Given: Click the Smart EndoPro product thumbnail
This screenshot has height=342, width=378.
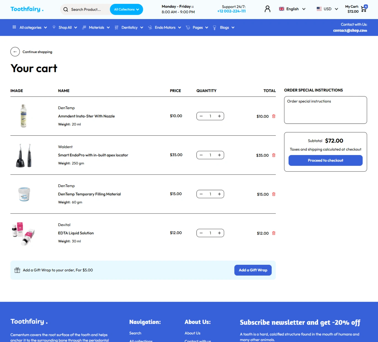Looking at the screenshot, I should (x=24, y=155).
